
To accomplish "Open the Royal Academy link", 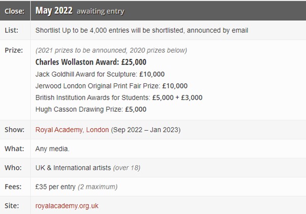I will click(59, 130).
